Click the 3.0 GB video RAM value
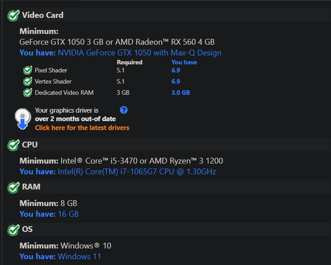331x265 pixels. (x=180, y=93)
